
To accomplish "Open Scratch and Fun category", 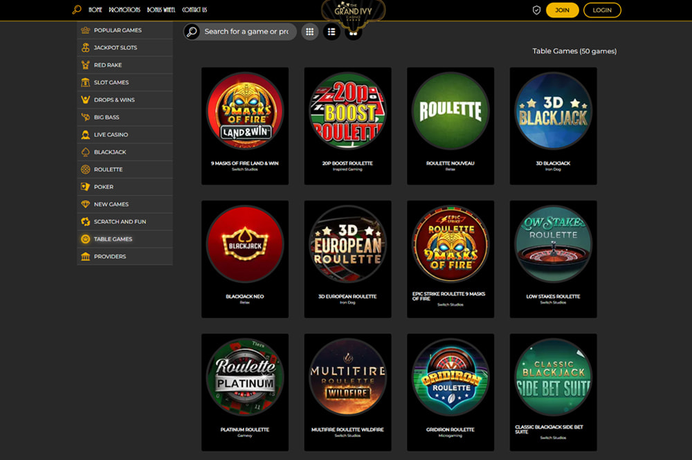I will click(x=125, y=222).
